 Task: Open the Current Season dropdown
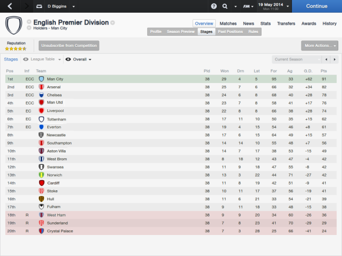296,59
